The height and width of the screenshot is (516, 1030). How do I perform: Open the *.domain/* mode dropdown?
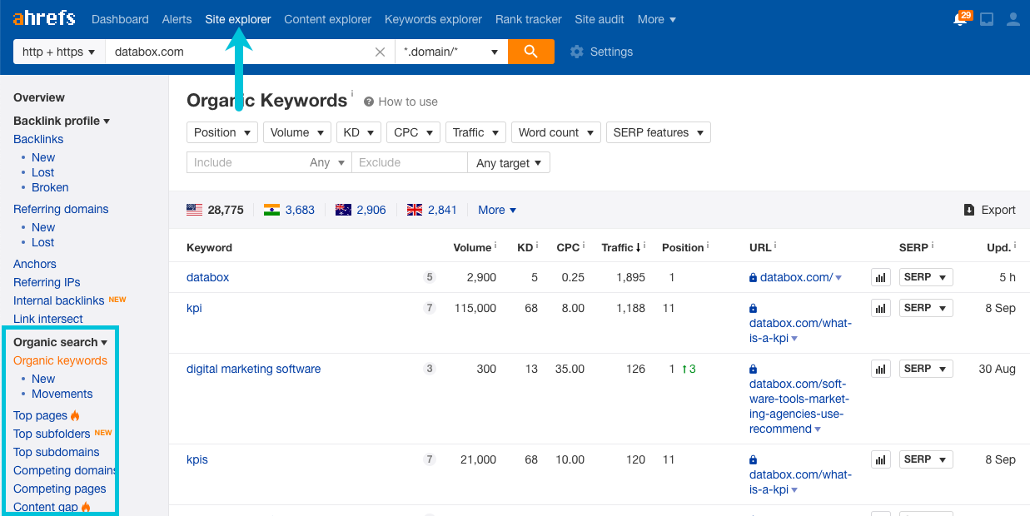pos(451,52)
